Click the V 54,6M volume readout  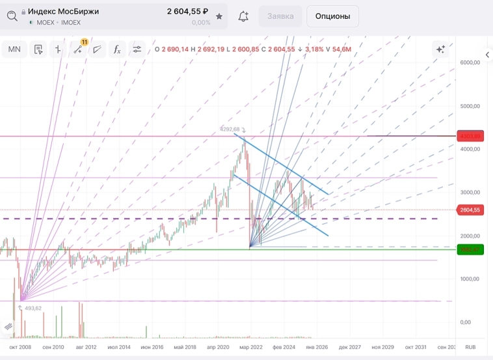pyautogui.click(x=338, y=49)
